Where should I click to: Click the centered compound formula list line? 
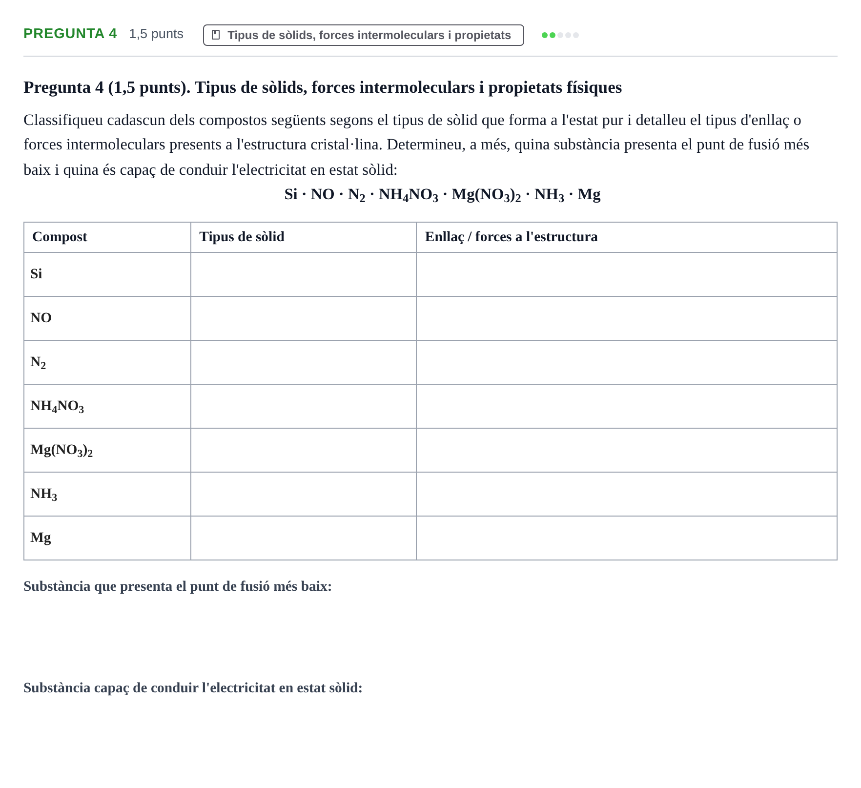pyautogui.click(x=442, y=195)
